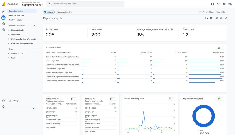The width and height of the screenshot is (235, 135).
Task: Open Custom Corflute Signs Auckland page row
Action: tap(135, 57)
